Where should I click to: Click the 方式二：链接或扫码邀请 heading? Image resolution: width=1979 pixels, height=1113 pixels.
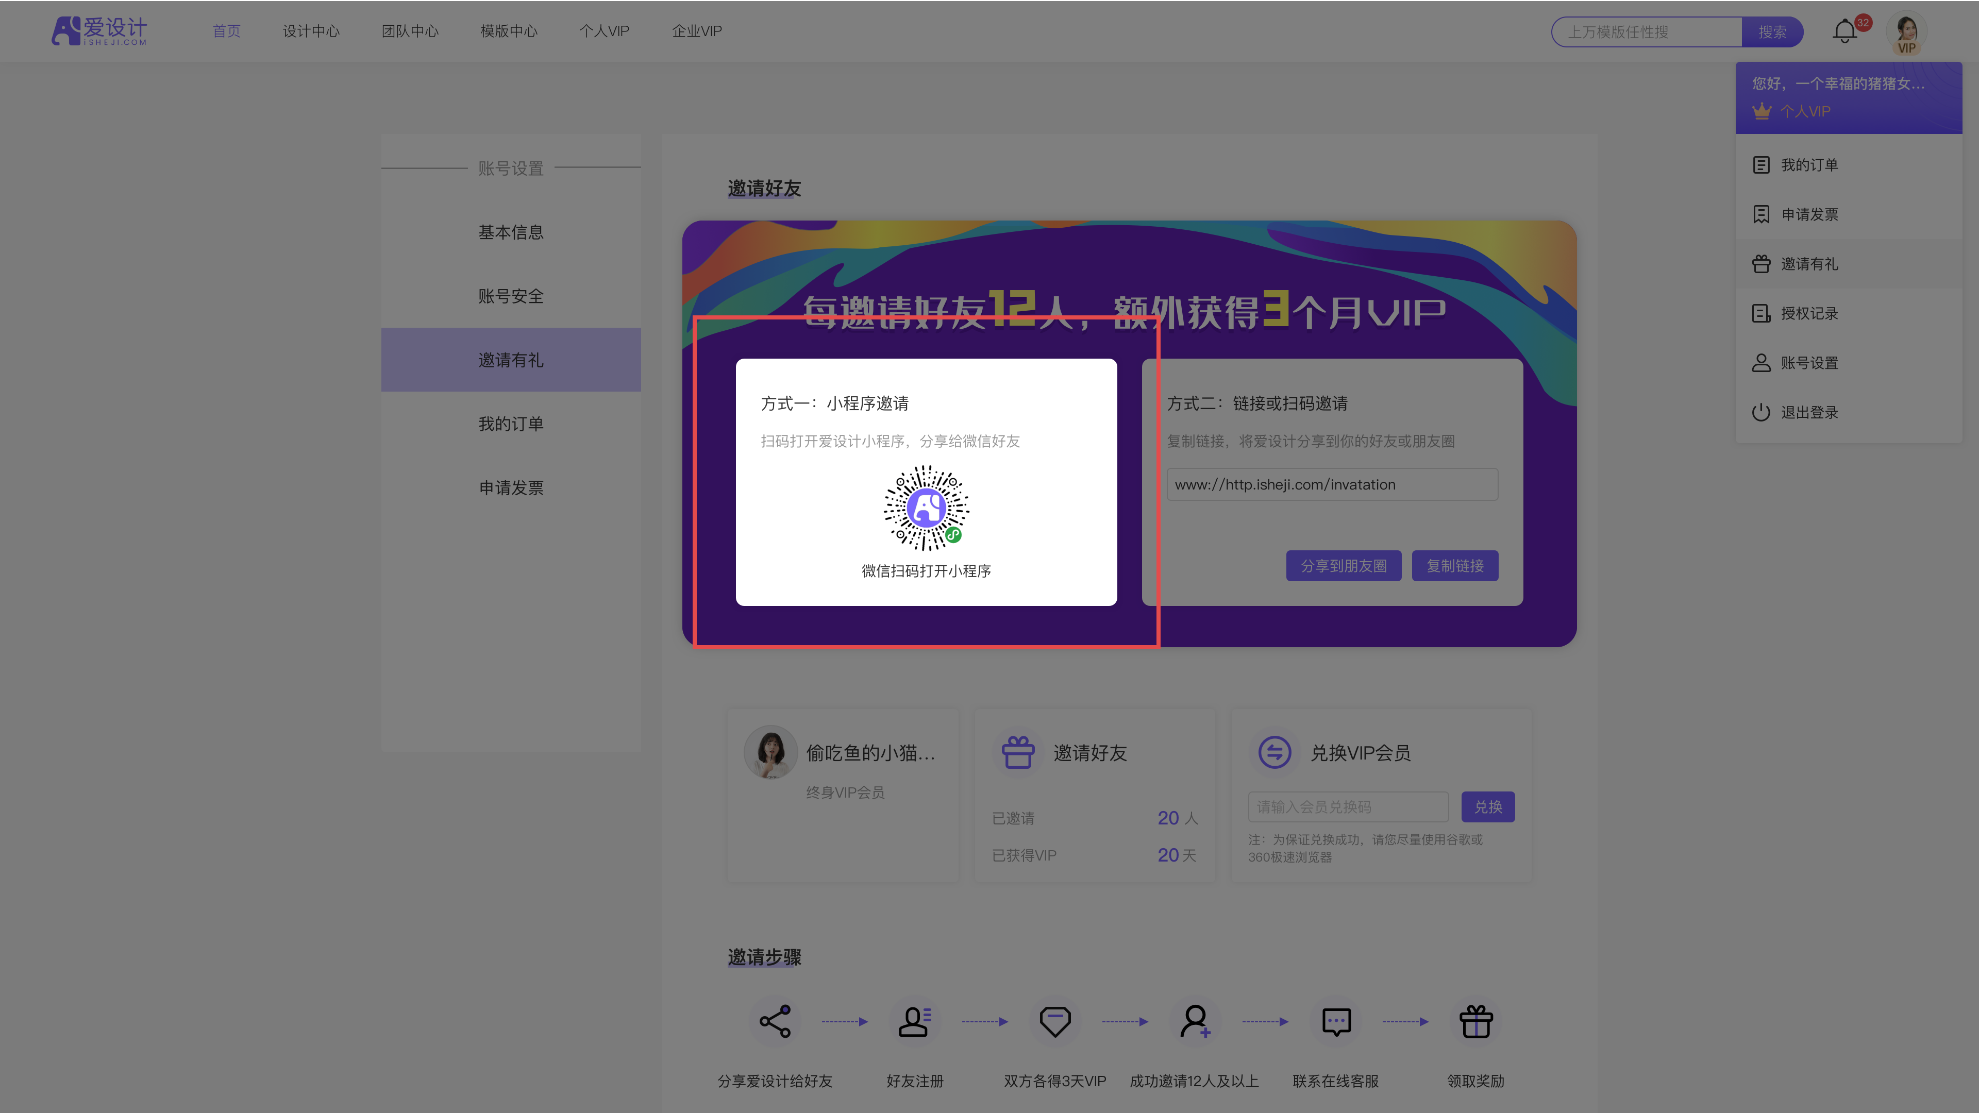1257,403
